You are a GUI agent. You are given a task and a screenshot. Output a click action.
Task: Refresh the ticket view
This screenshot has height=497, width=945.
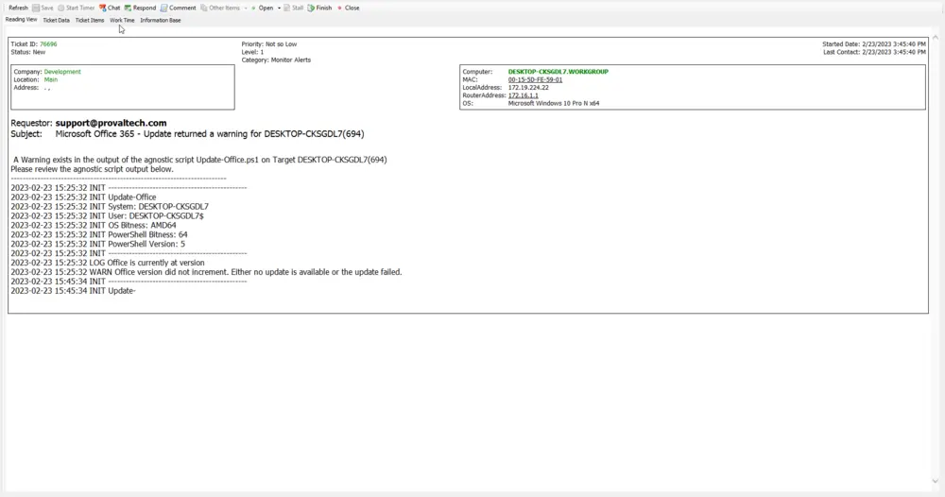(x=18, y=8)
